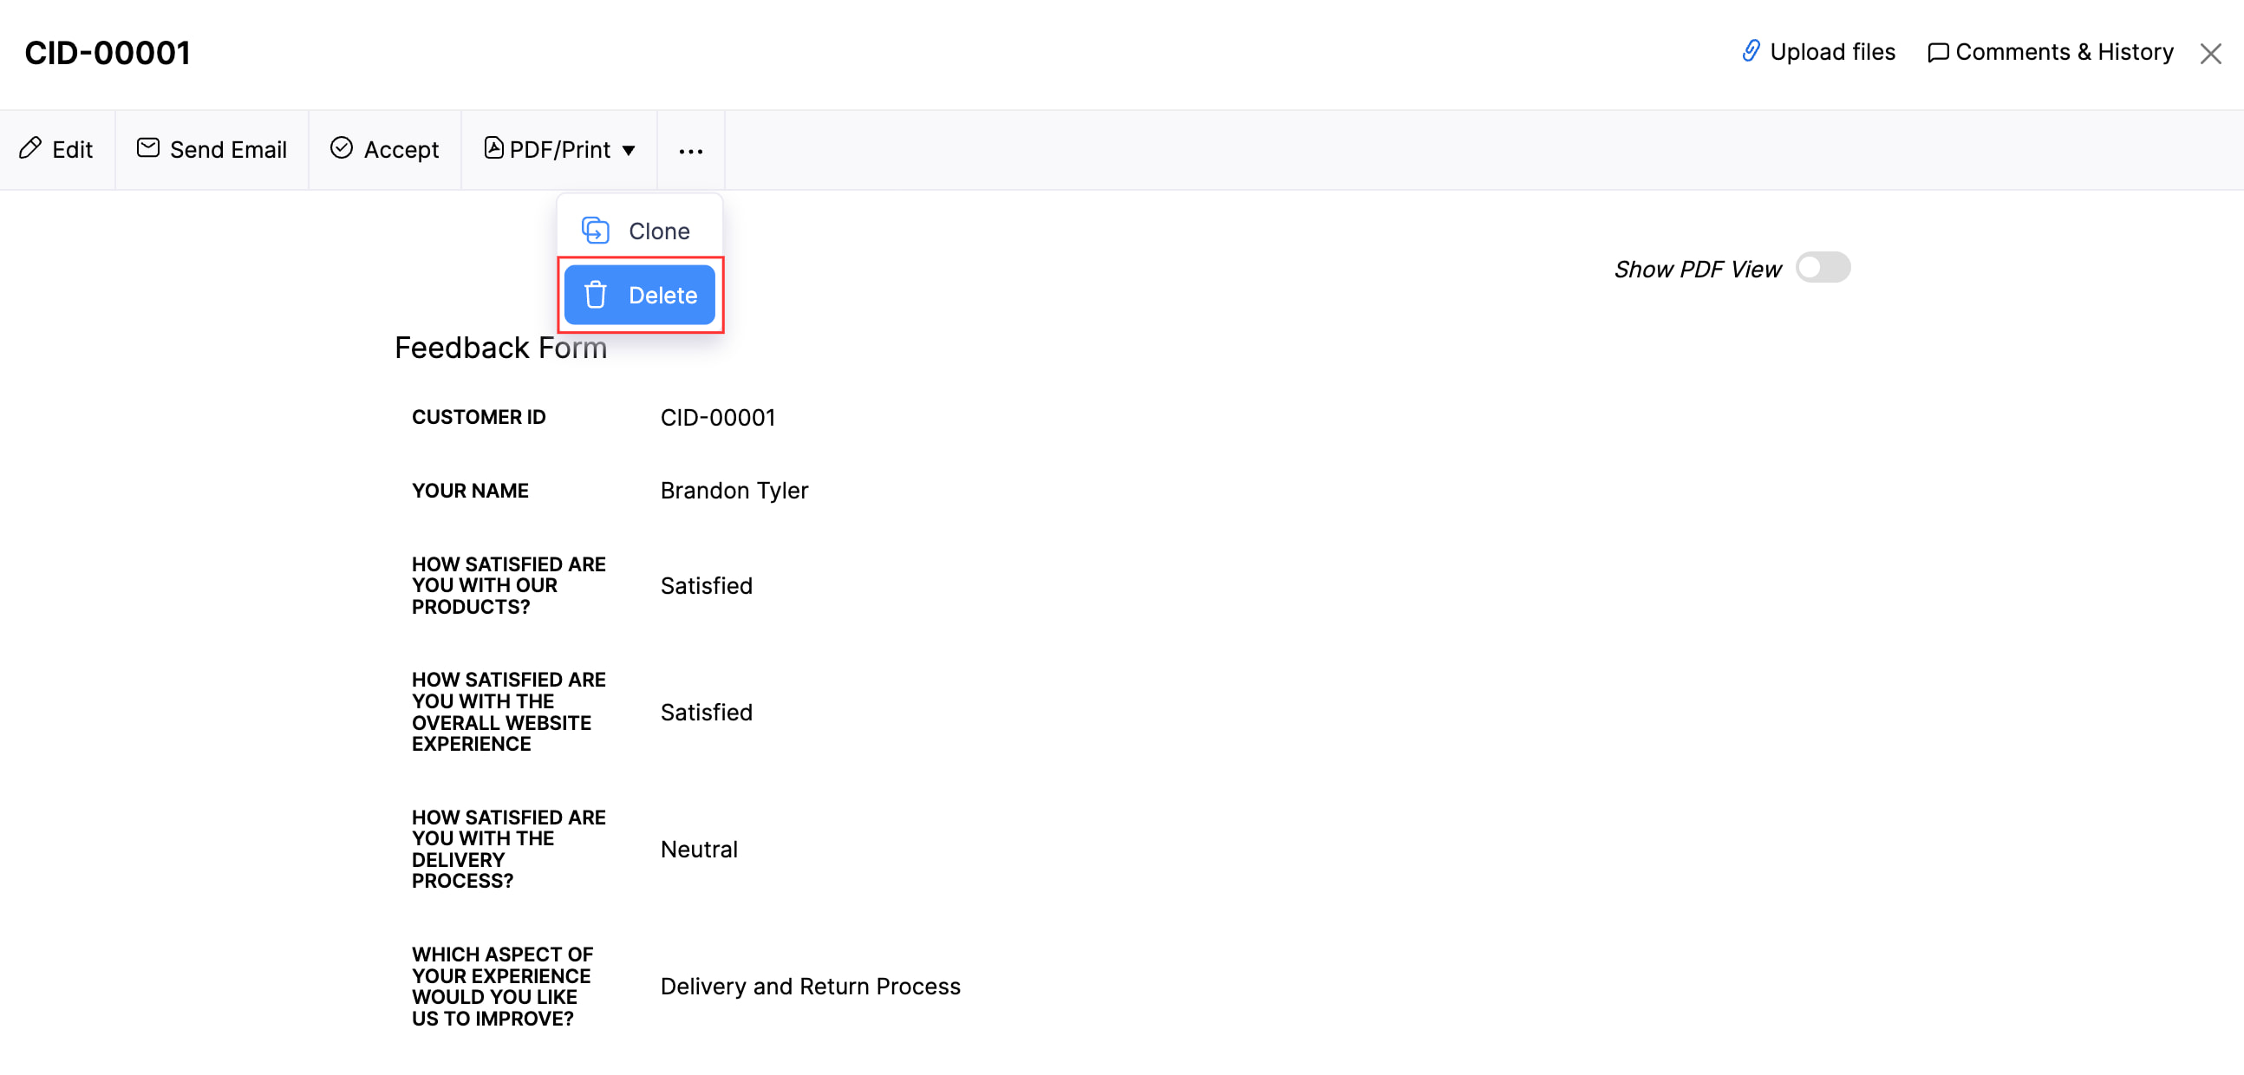Select Delete from the options menu

click(x=663, y=295)
